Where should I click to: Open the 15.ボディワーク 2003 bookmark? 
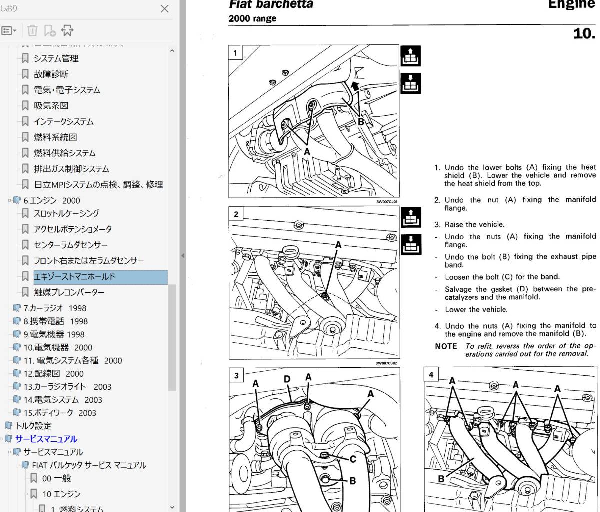[60, 413]
